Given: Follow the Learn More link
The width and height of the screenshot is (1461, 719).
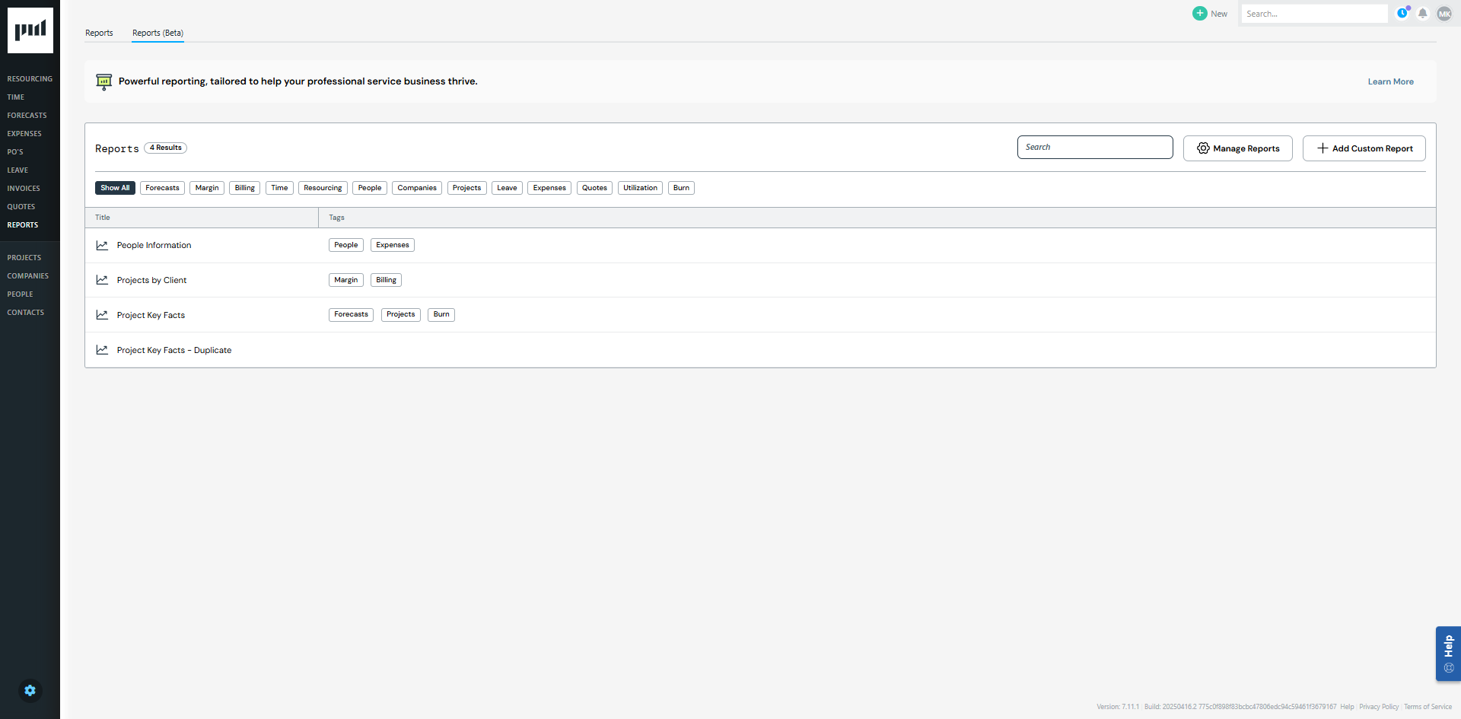Looking at the screenshot, I should [x=1390, y=81].
